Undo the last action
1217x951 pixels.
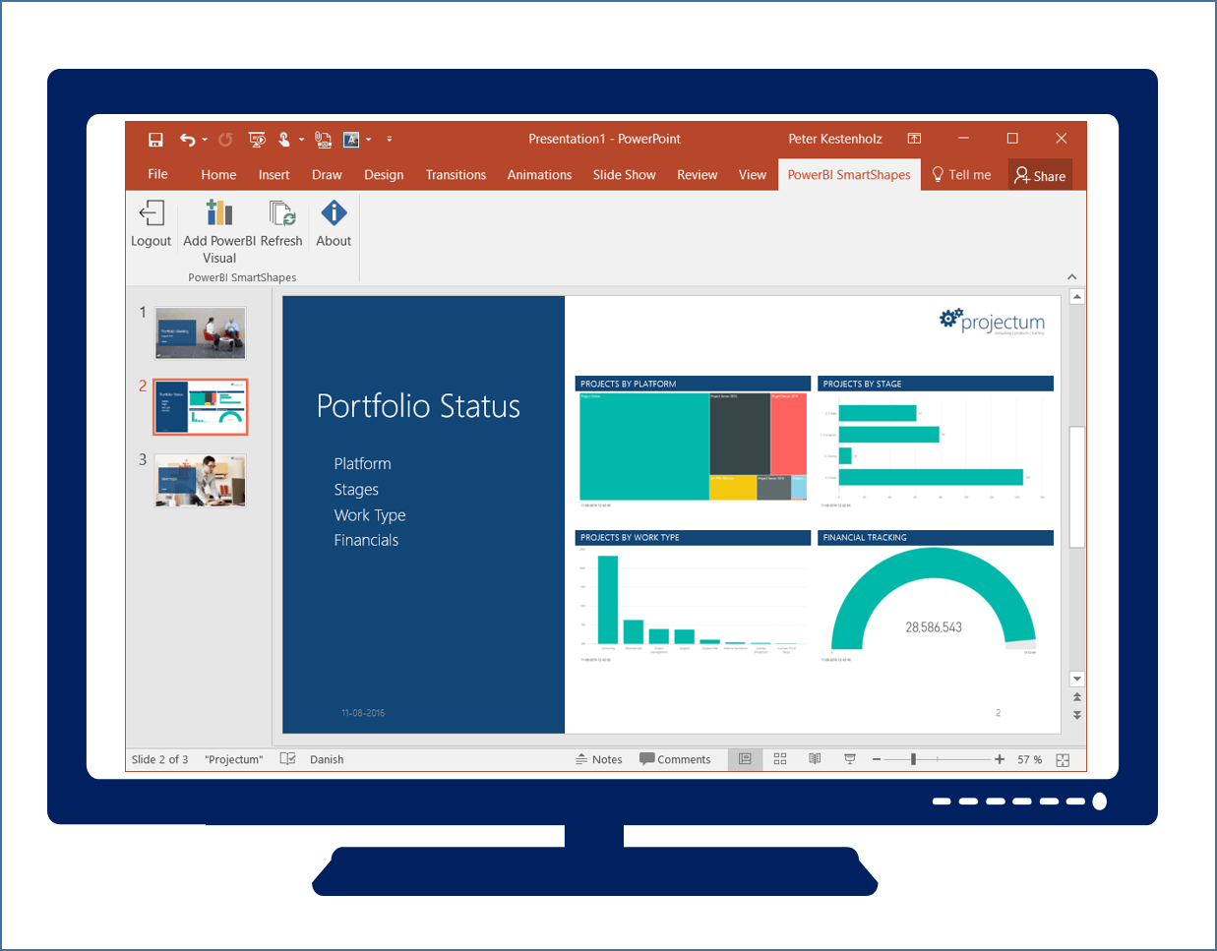[188, 139]
